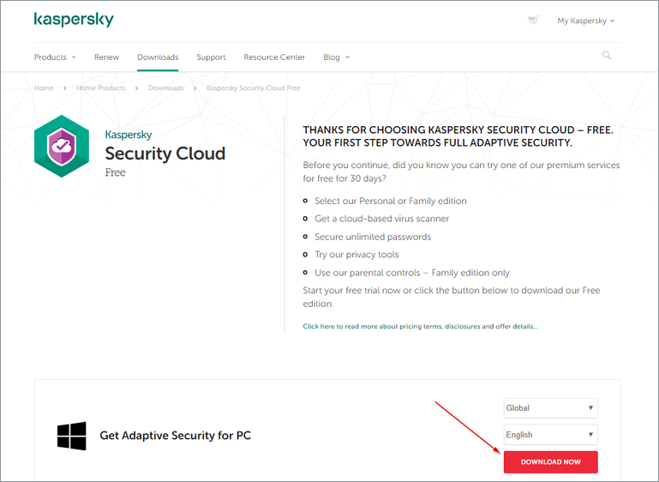Open Resource Center in navigation
Image resolution: width=659 pixels, height=482 pixels.
pos(274,57)
